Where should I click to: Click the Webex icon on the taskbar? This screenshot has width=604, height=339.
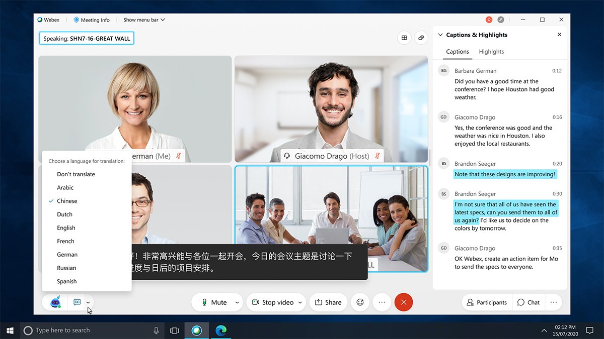click(197, 330)
